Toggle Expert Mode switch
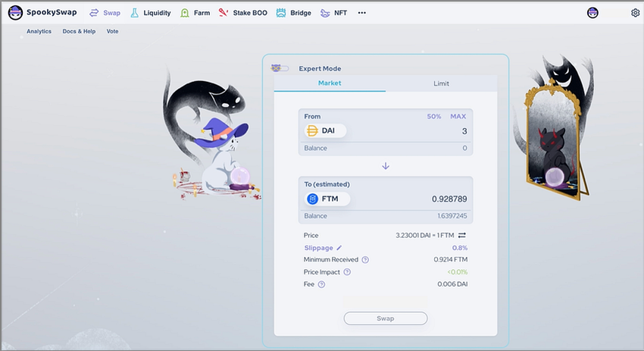Viewport: 644px width, 351px height. click(280, 68)
